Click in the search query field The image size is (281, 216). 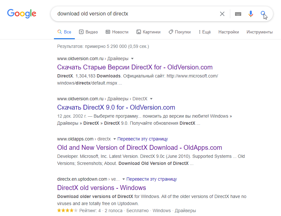[x=136, y=14]
